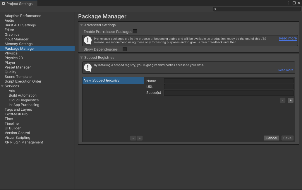The width and height of the screenshot is (302, 190).
Task: Focus the settings search box
Action: pos(257,9)
